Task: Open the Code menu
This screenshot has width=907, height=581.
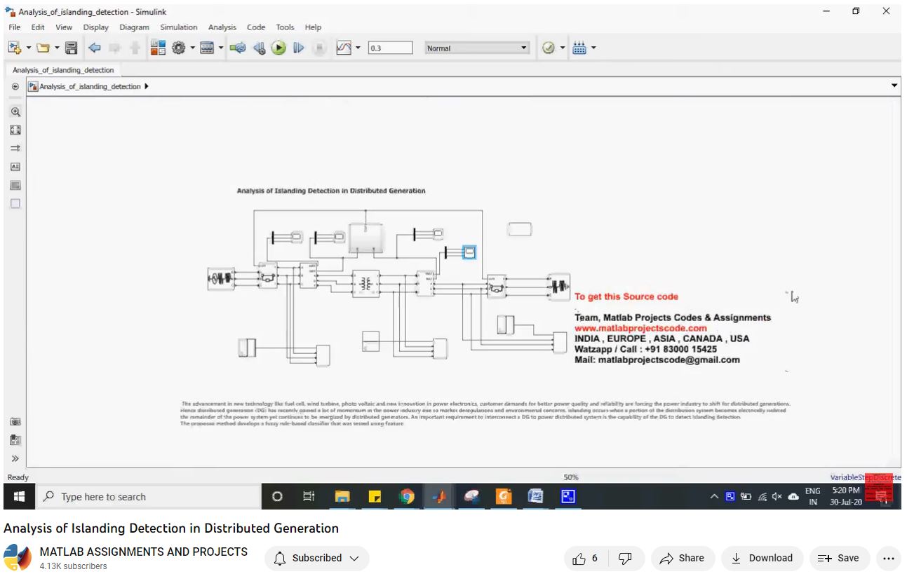Action: click(256, 27)
